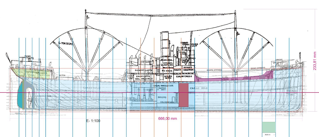Select the 233,81 mm height dimension
Screen dimensions: 319x137
pos(315,60)
